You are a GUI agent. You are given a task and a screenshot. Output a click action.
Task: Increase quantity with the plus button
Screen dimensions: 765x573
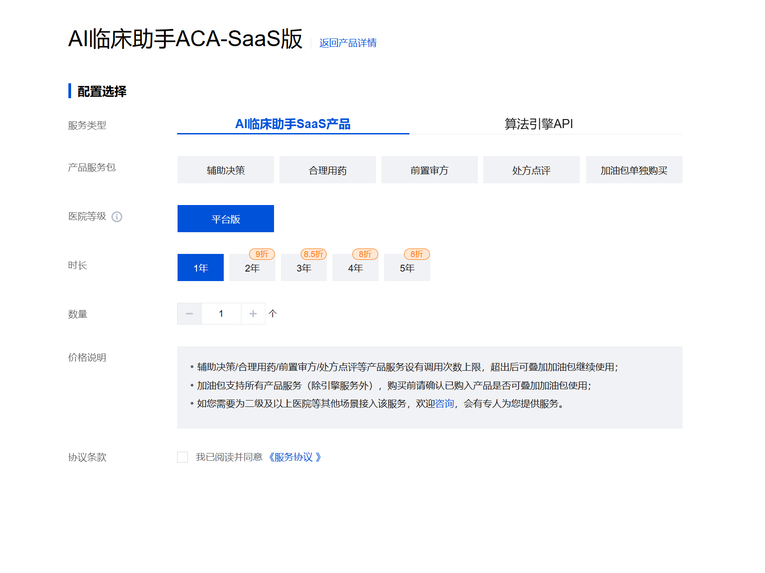(253, 314)
